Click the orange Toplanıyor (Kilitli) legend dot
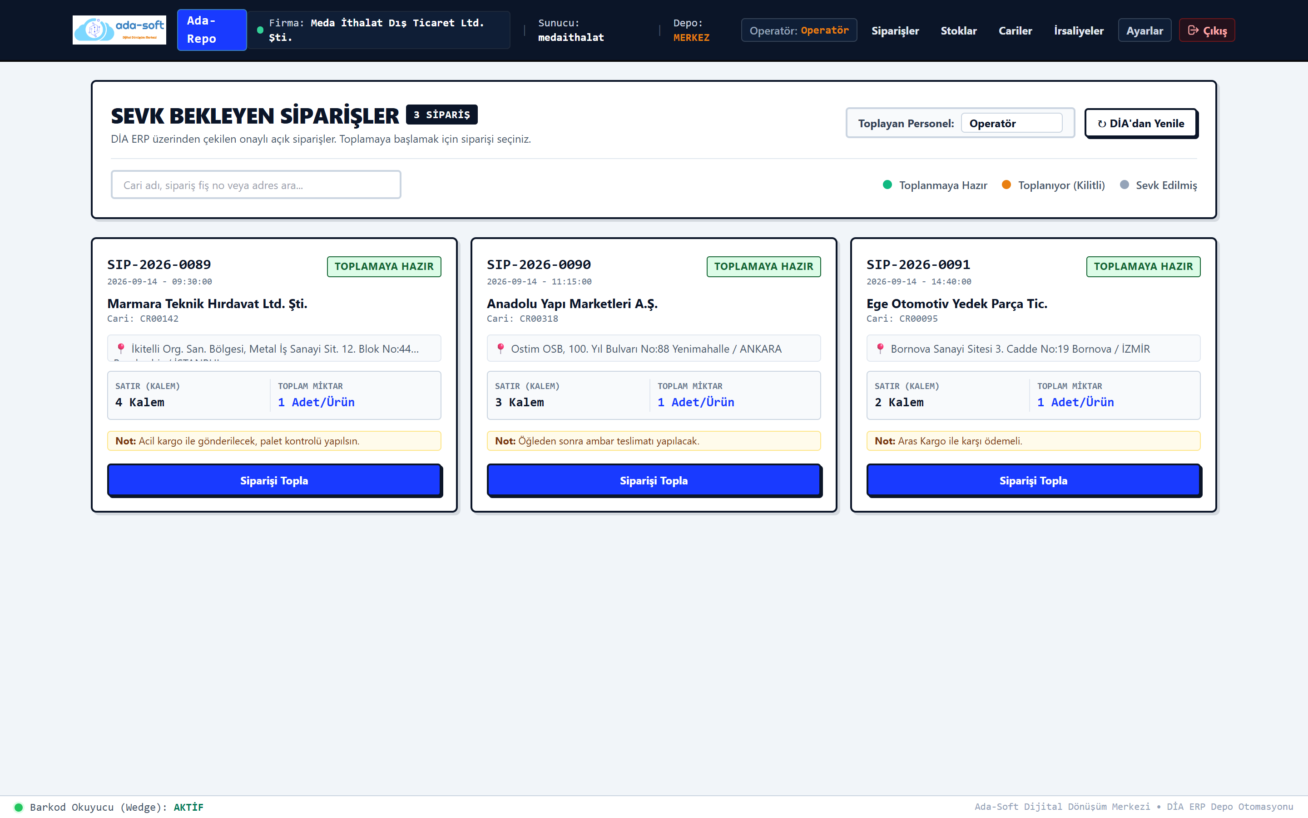Viewport: 1308px width, 818px height. click(1006, 185)
